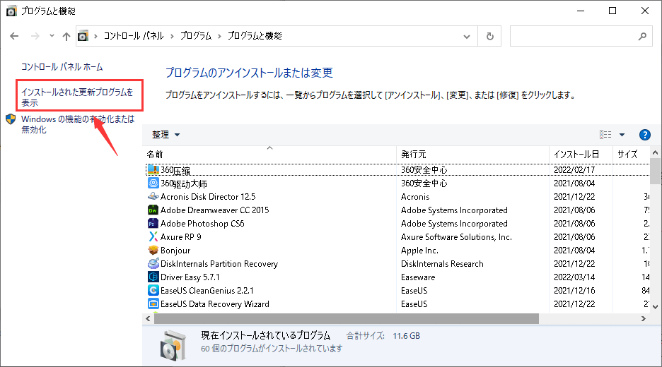Click install date 2022/03/14
The width and height of the screenshot is (662, 367).
click(574, 277)
